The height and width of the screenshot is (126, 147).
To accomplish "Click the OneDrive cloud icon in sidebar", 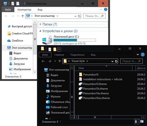I will click(9, 41).
